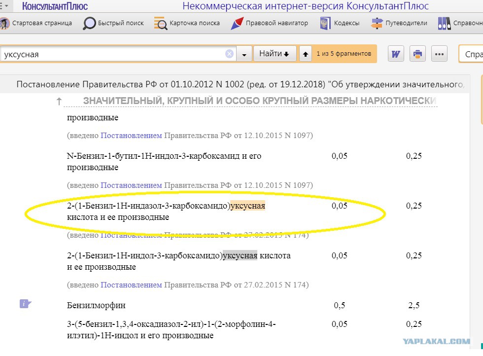Click the info note icon beside Бензилморфин
The image size is (483, 356).
coord(25,304)
